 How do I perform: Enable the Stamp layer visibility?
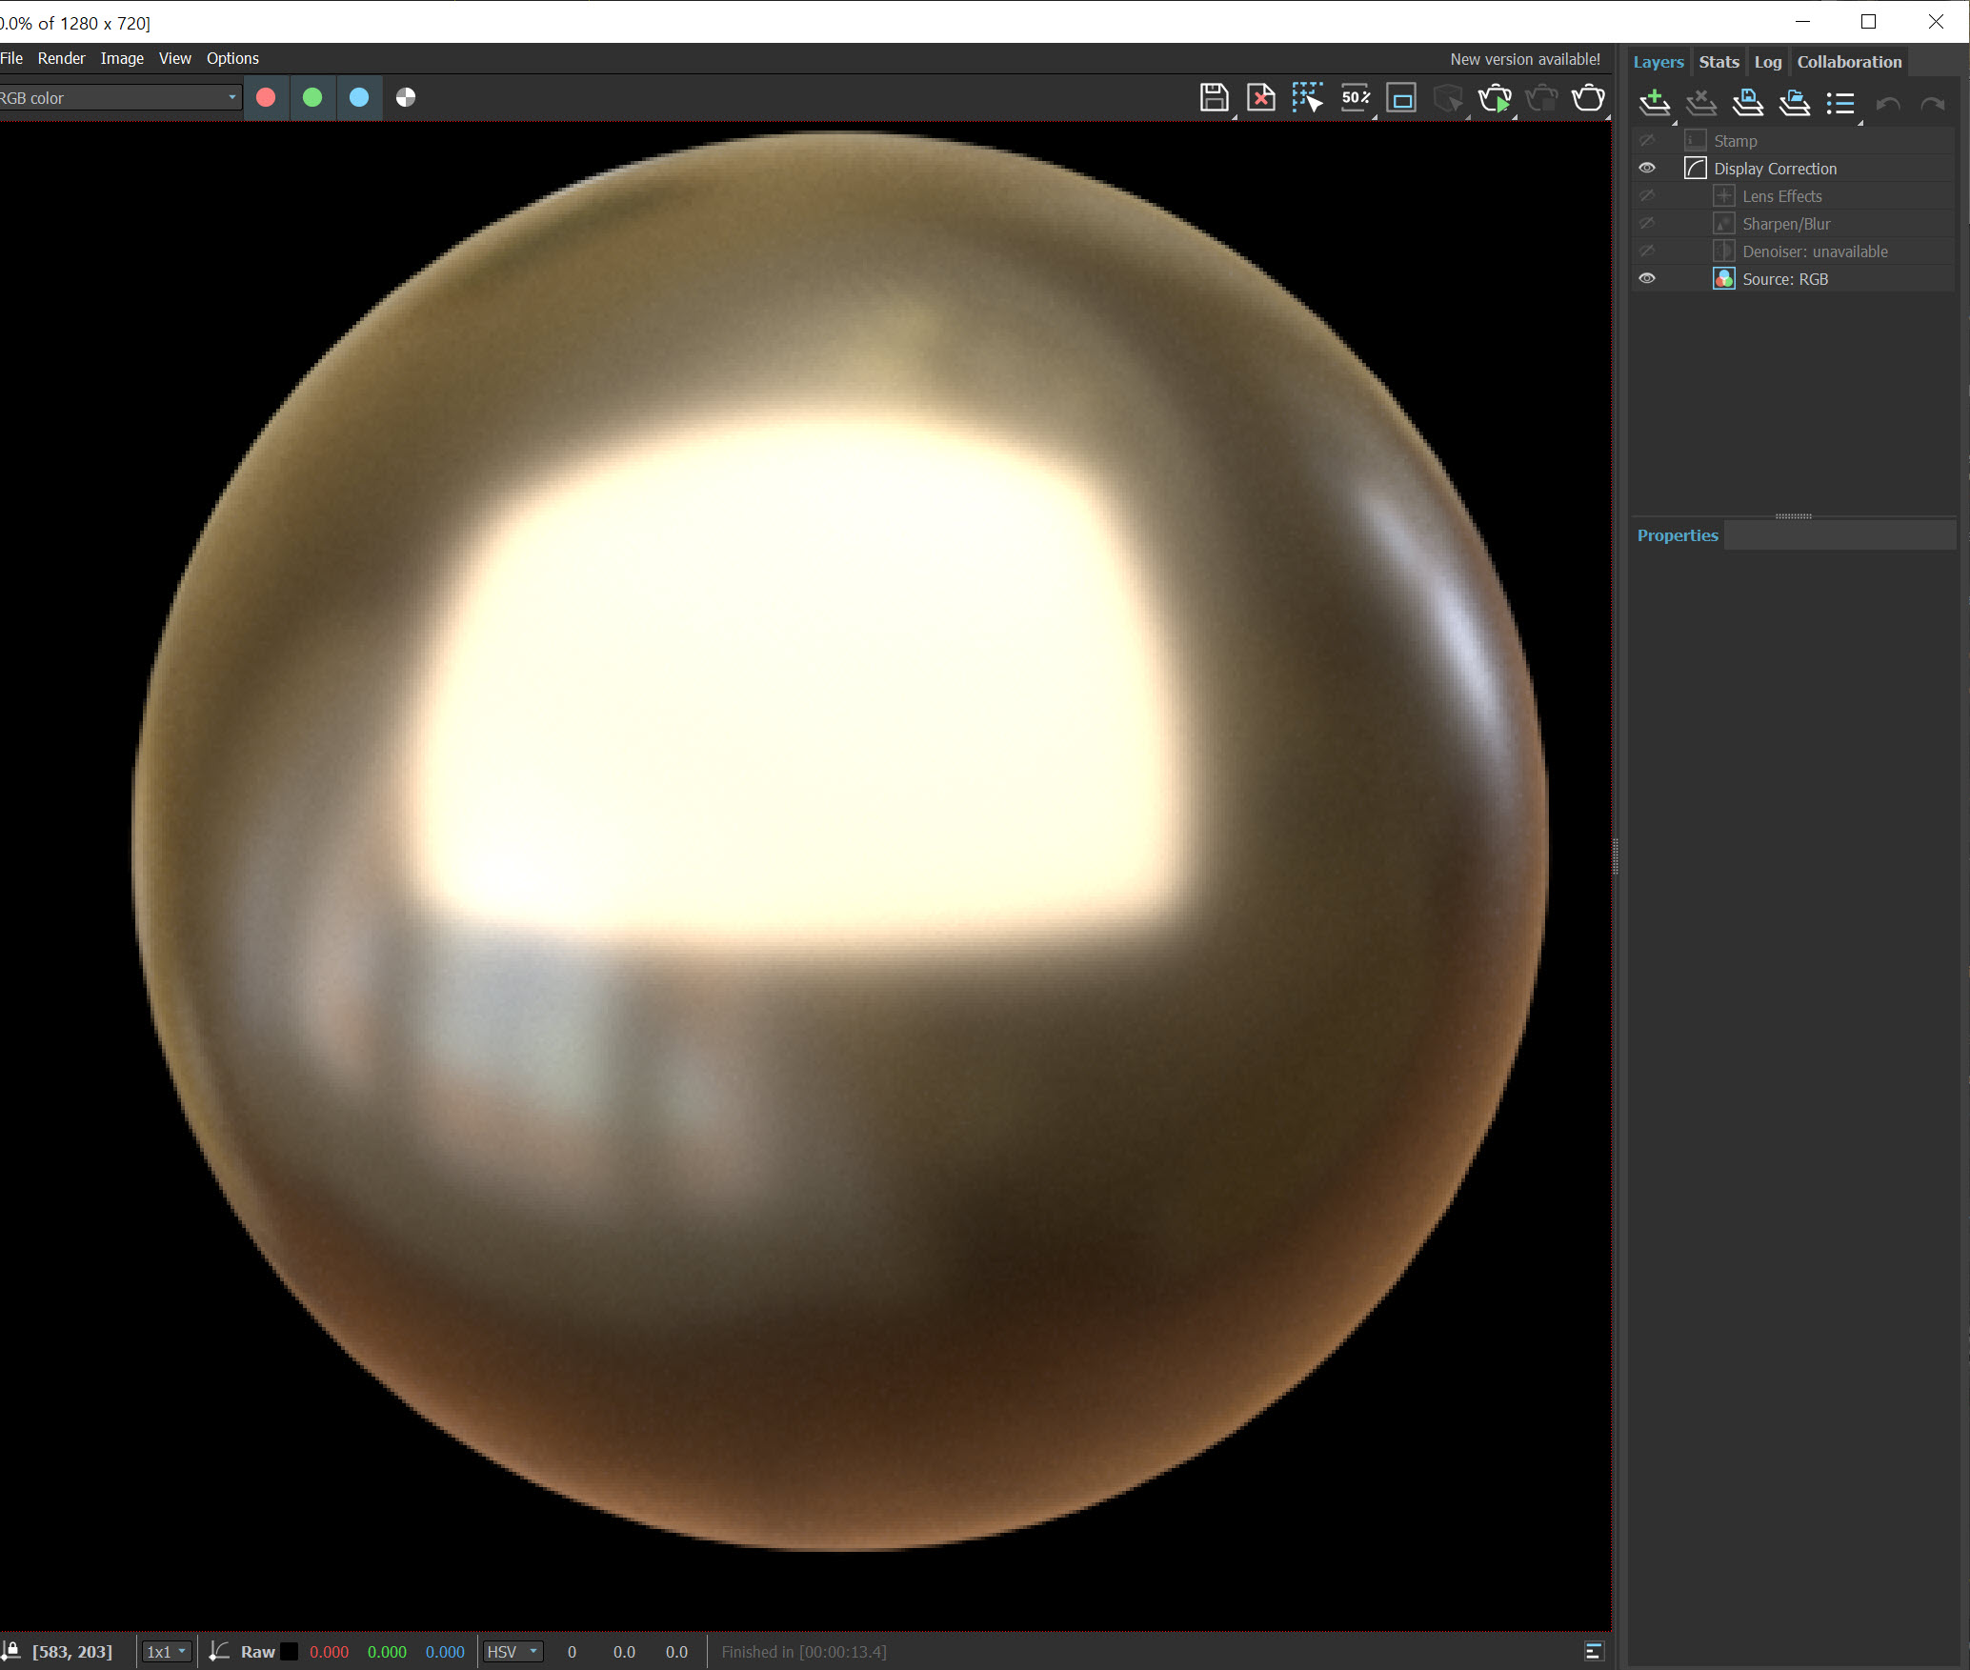[x=1647, y=141]
